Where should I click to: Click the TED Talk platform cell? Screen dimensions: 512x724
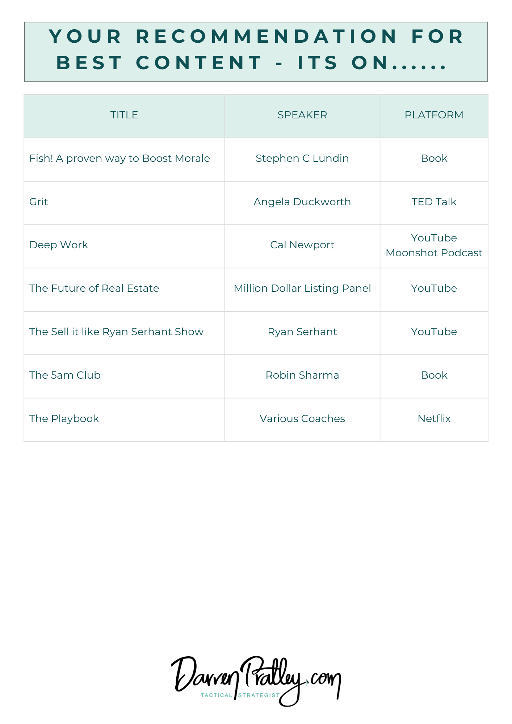click(x=434, y=202)
